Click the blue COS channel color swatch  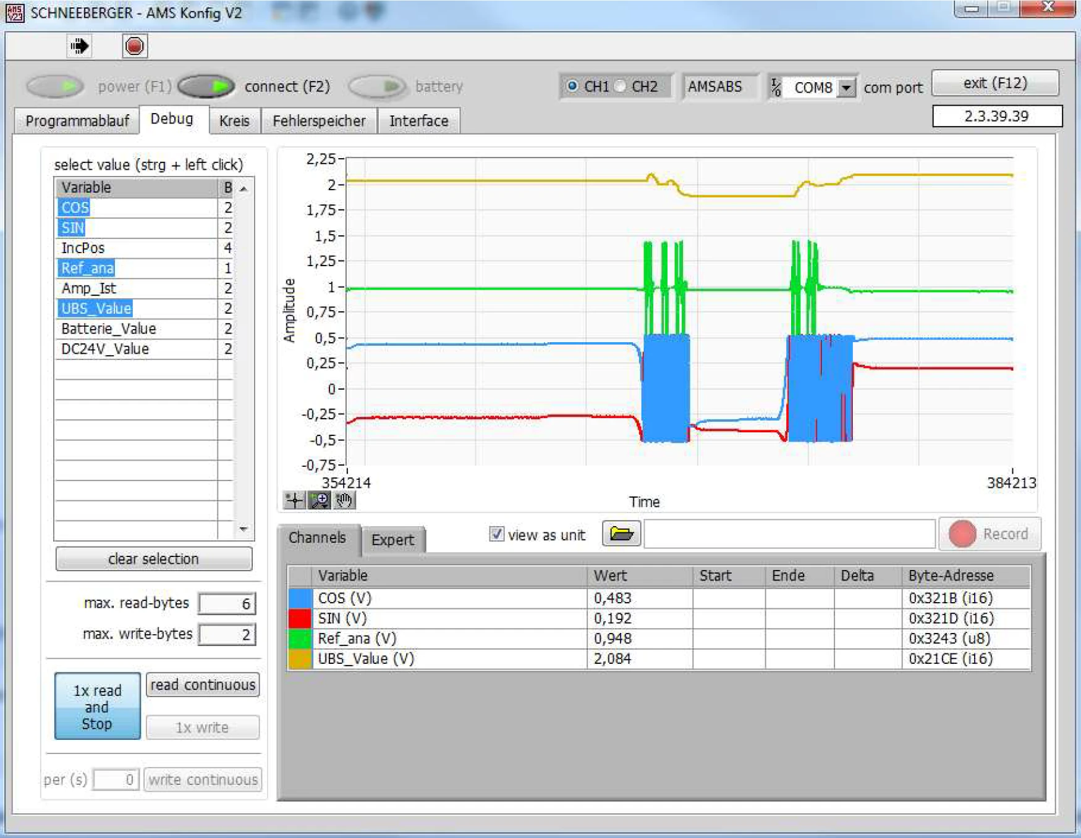(x=300, y=598)
